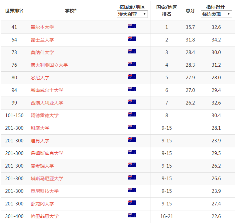Open the 昆士兰大学 link
The height and width of the screenshot is (223, 236).
click(x=42, y=40)
